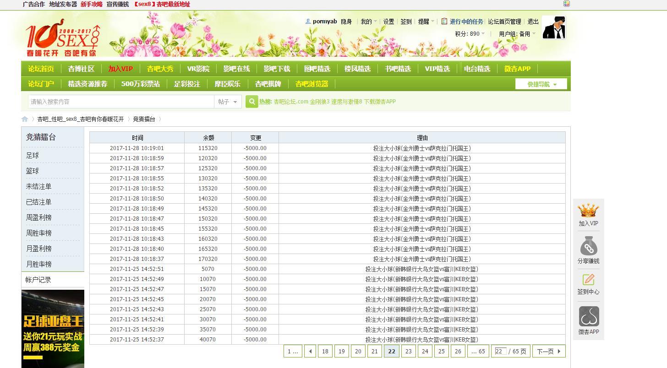
Task: Open the crown 加入VIP sidebar icon
Action: click(x=588, y=211)
